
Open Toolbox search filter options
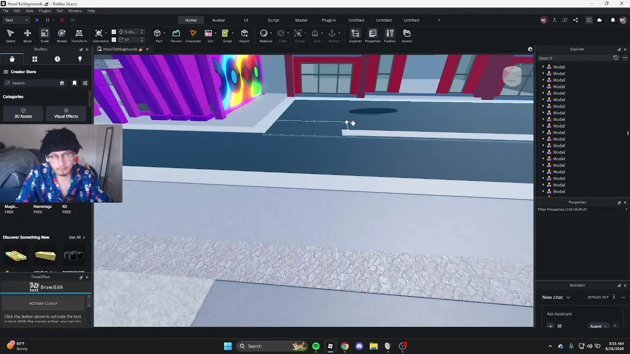[85, 83]
